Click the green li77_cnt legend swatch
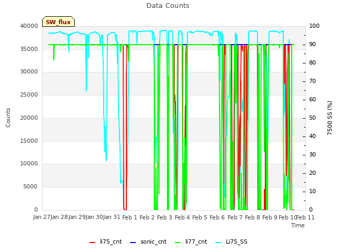 click(178, 243)
